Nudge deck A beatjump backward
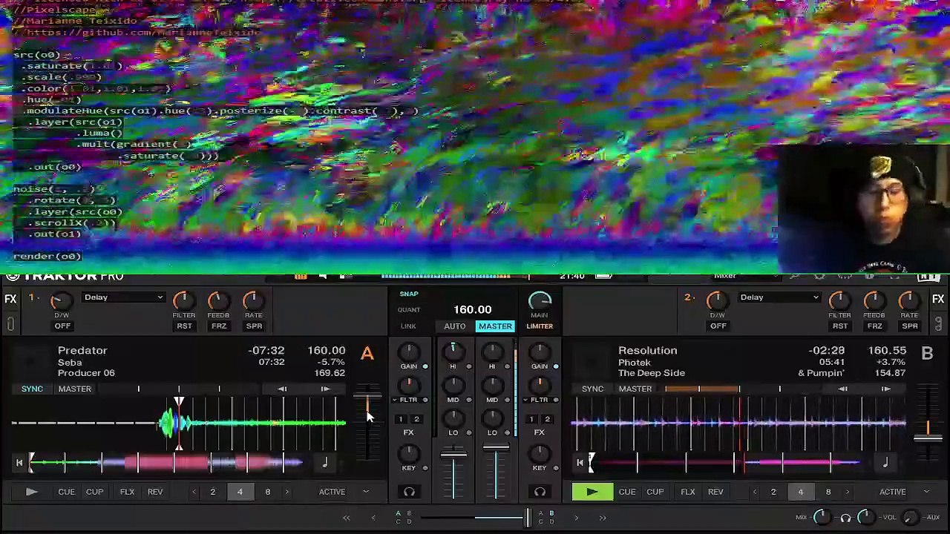Viewport: 950px width, 534px height. tap(282, 389)
